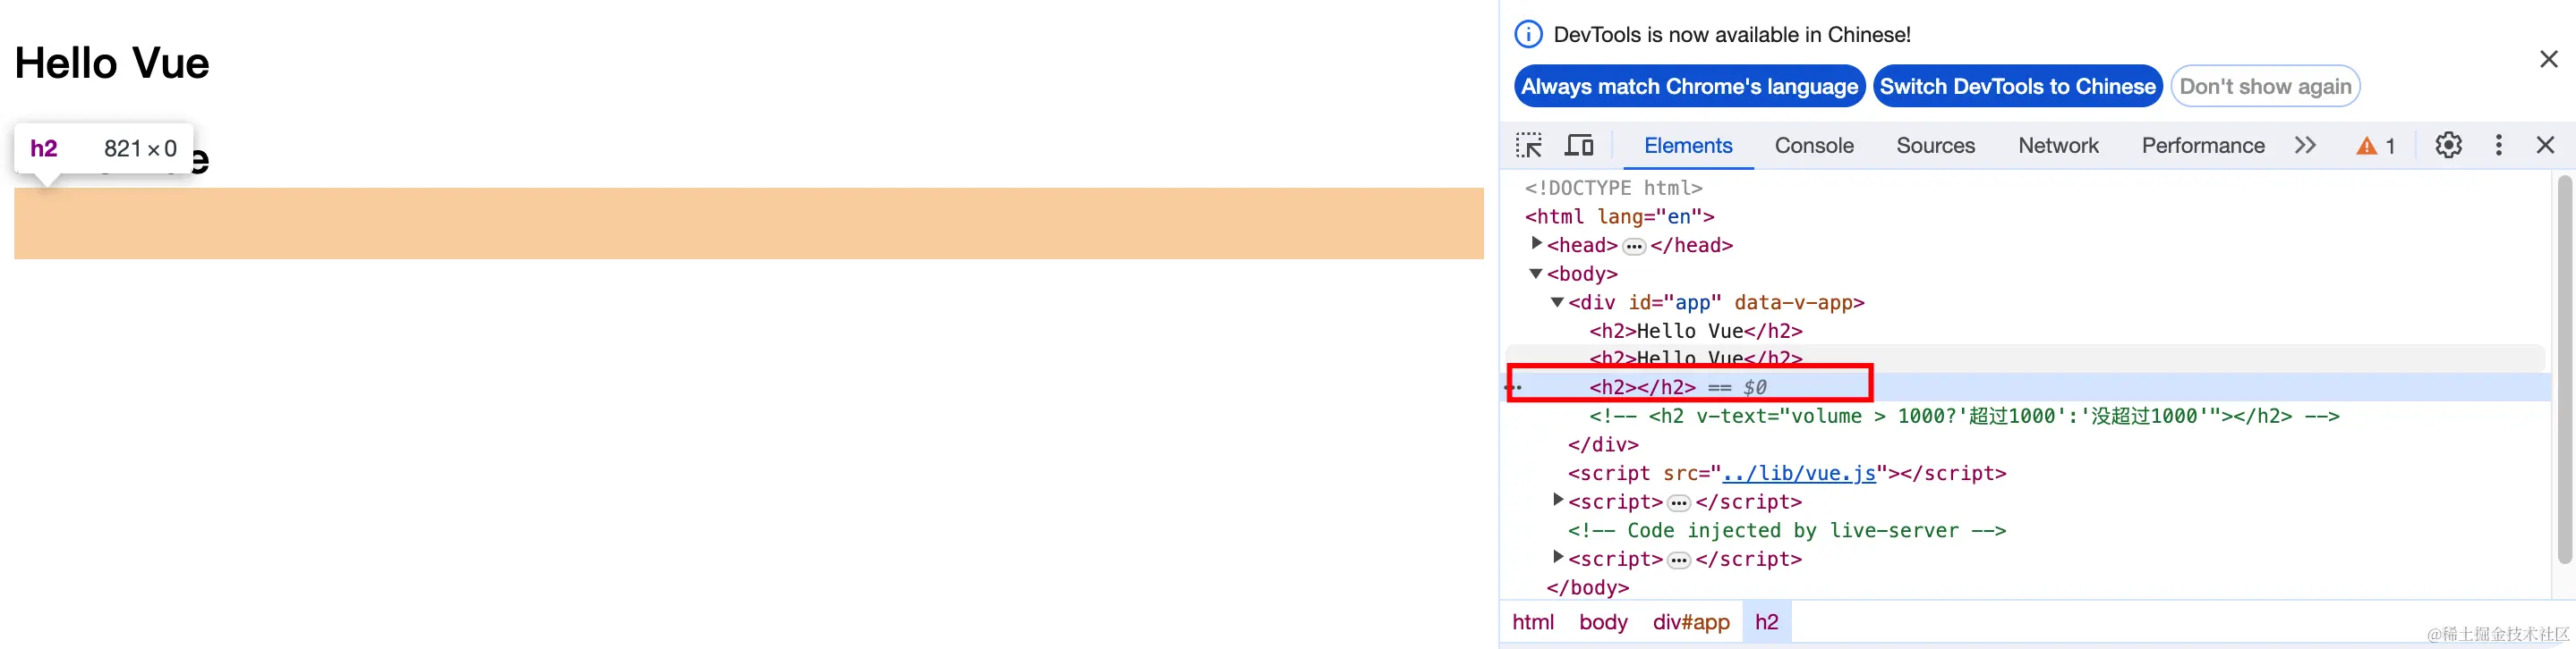The height and width of the screenshot is (649, 2576).
Task: Click the row actions dots beside selected h2
Action: 1514,387
